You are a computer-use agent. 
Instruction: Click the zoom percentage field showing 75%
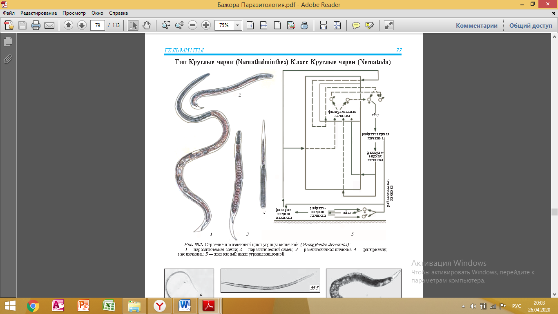[224, 25]
